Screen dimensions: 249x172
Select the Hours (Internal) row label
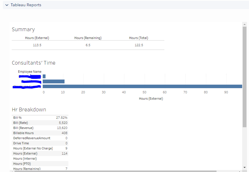(25, 159)
